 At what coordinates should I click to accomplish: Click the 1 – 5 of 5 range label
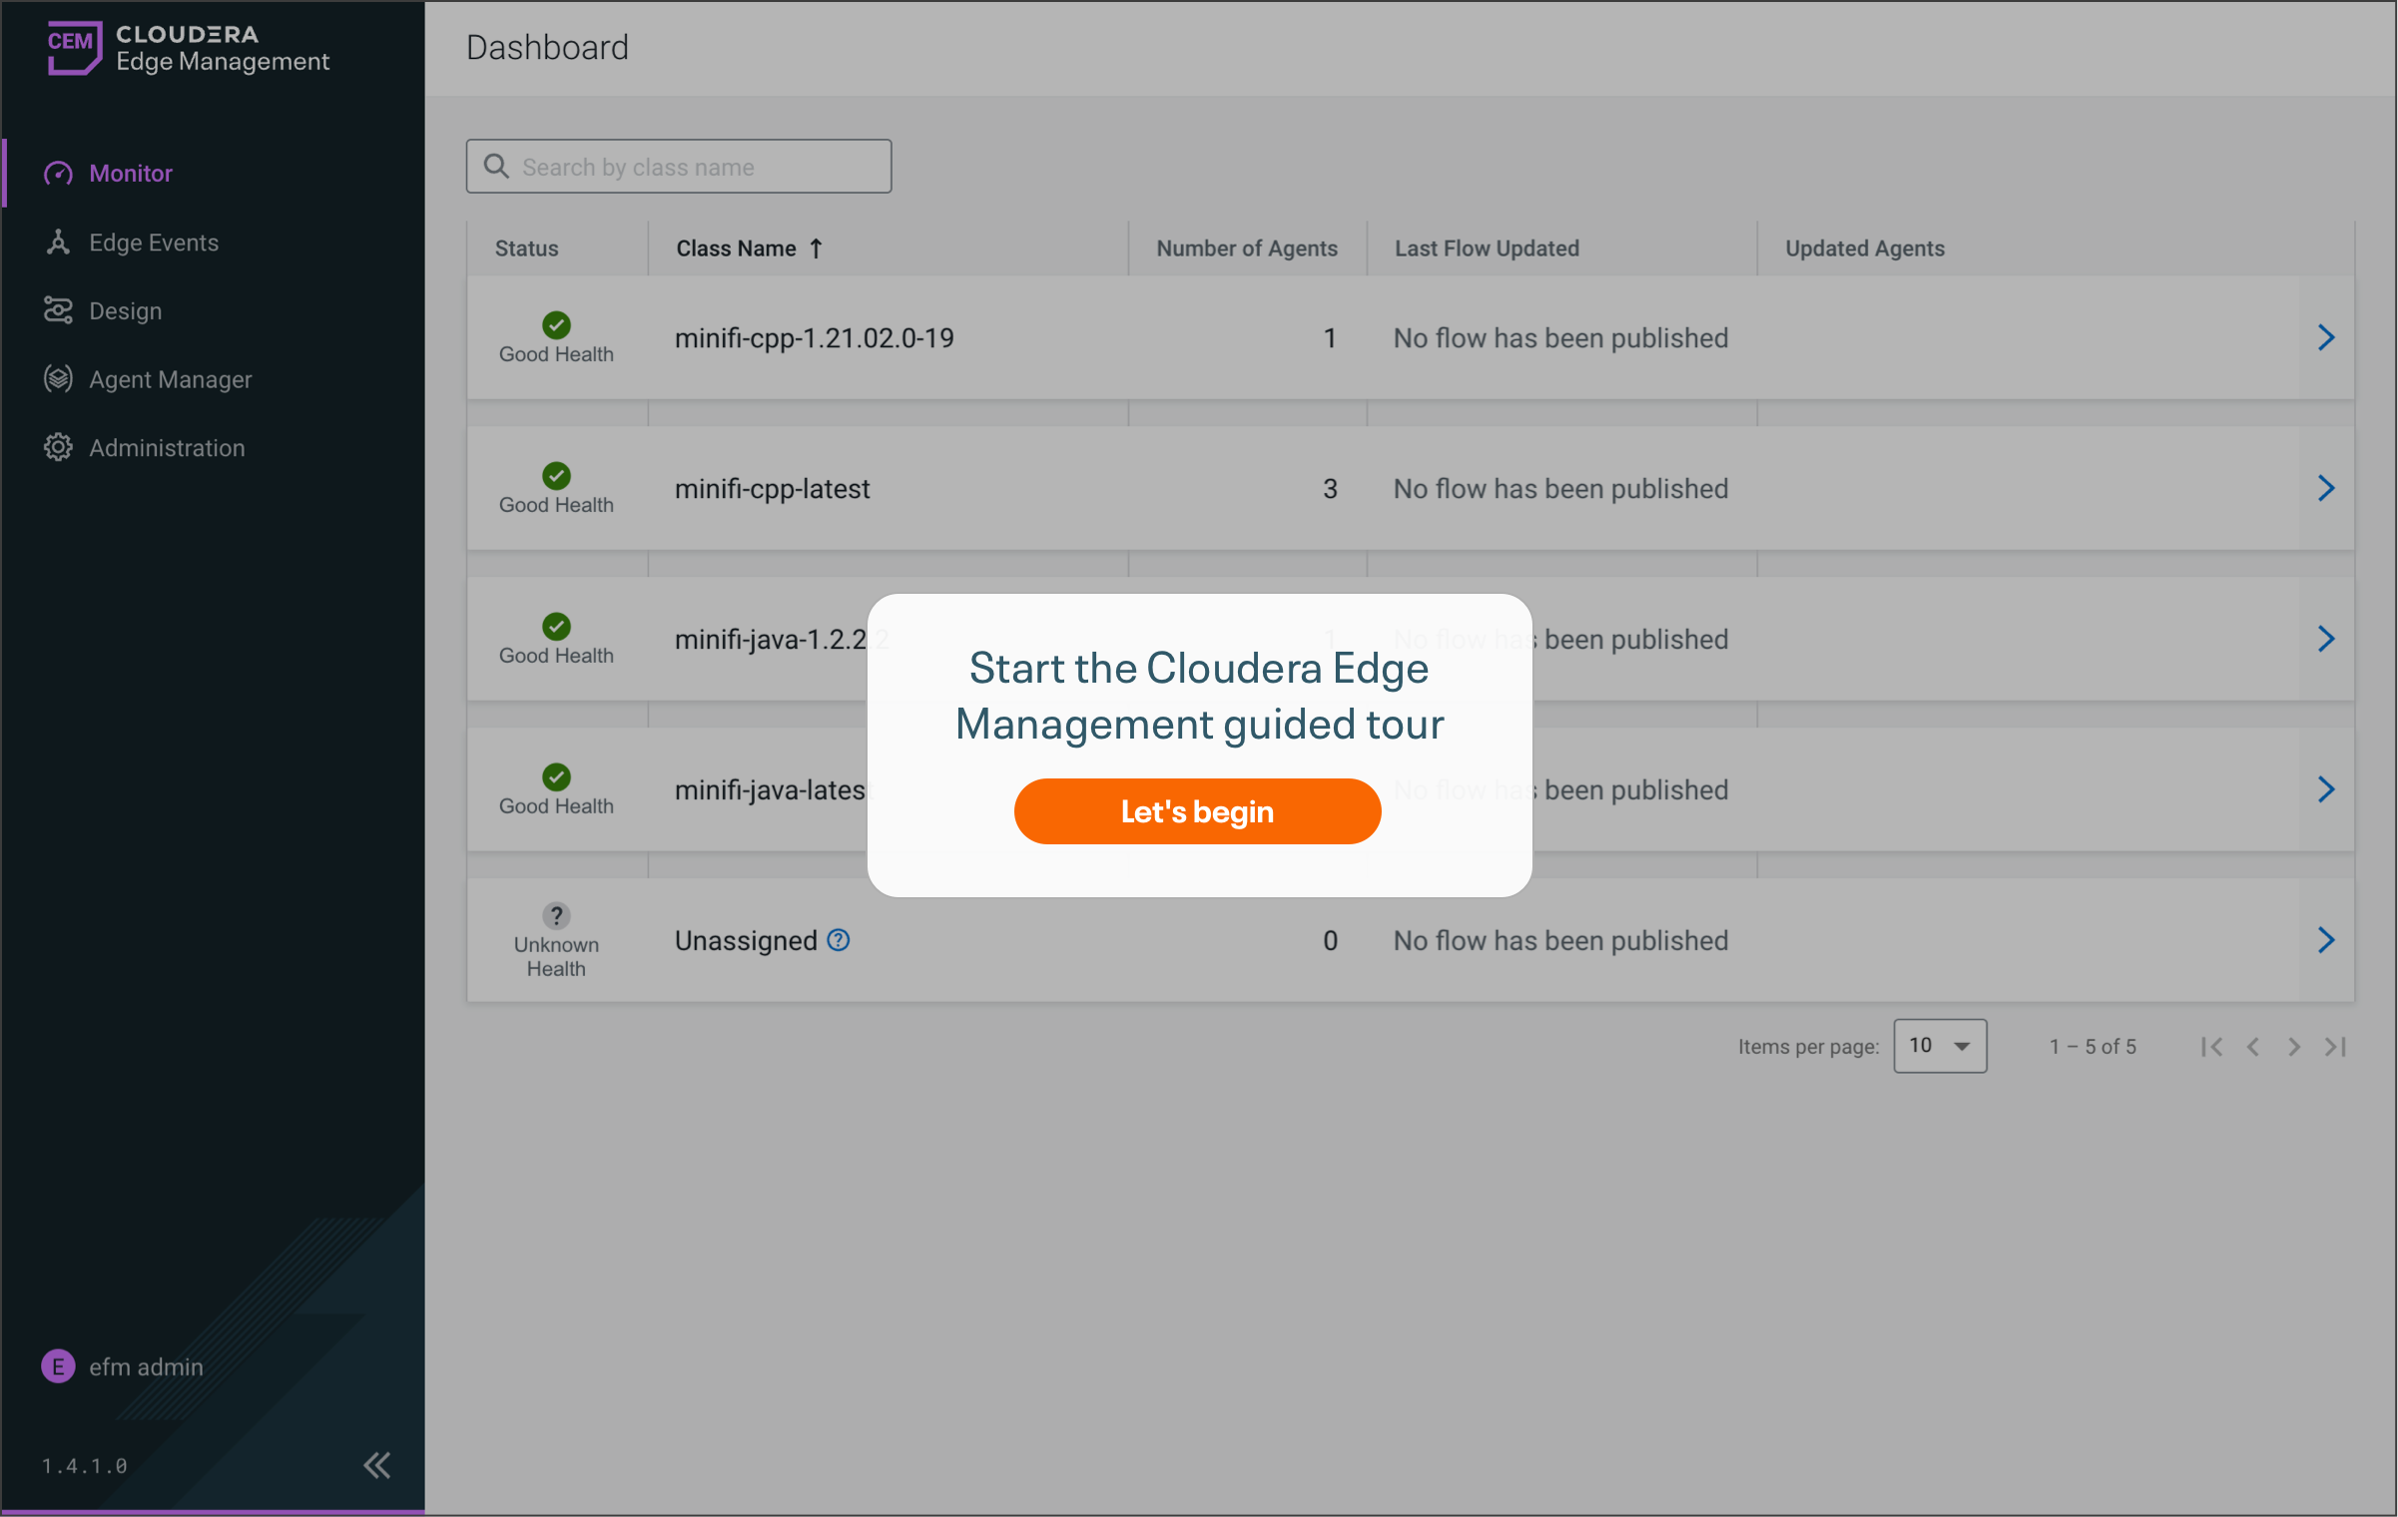pyautogui.click(x=2093, y=1047)
